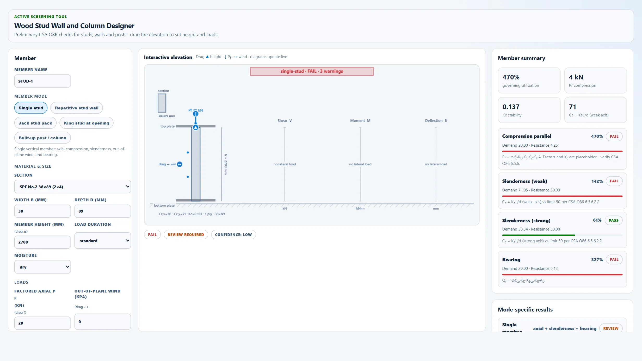
Task: Click the CONFIDENCE: LOW badge
Action: 233,234
